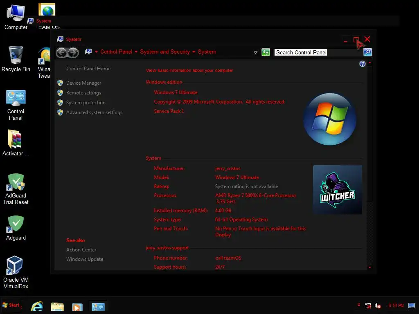Select the Control Panel taskbar button
Viewport: 419px width, 314px height.
click(x=98, y=306)
